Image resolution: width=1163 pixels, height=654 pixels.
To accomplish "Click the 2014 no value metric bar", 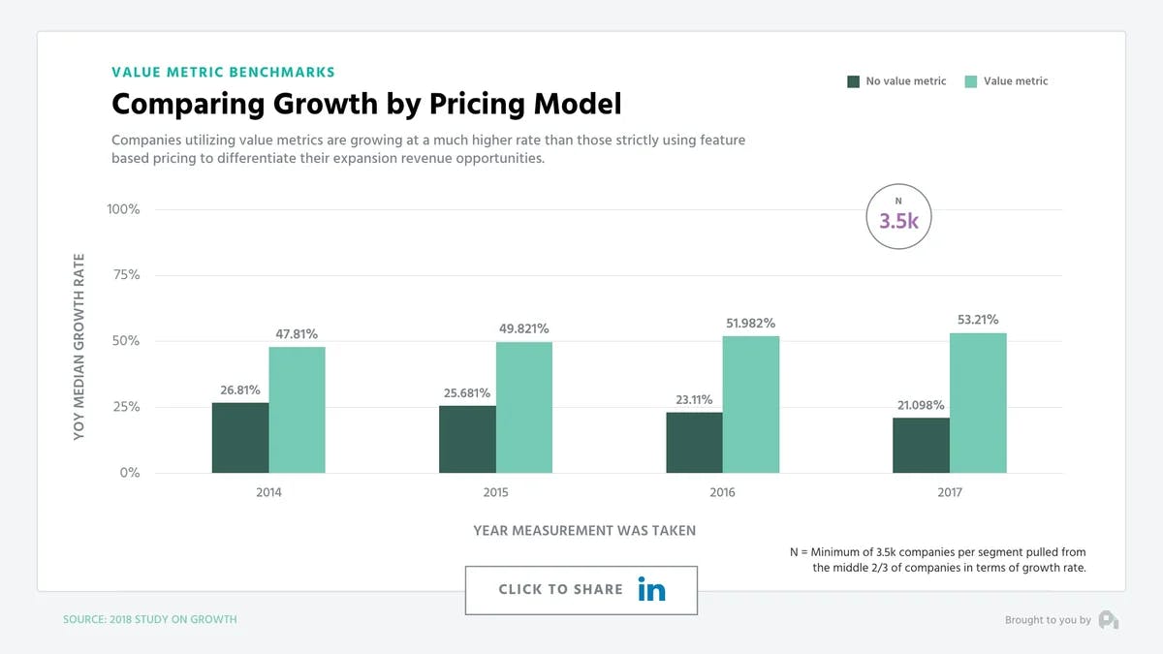I will point(240,438).
